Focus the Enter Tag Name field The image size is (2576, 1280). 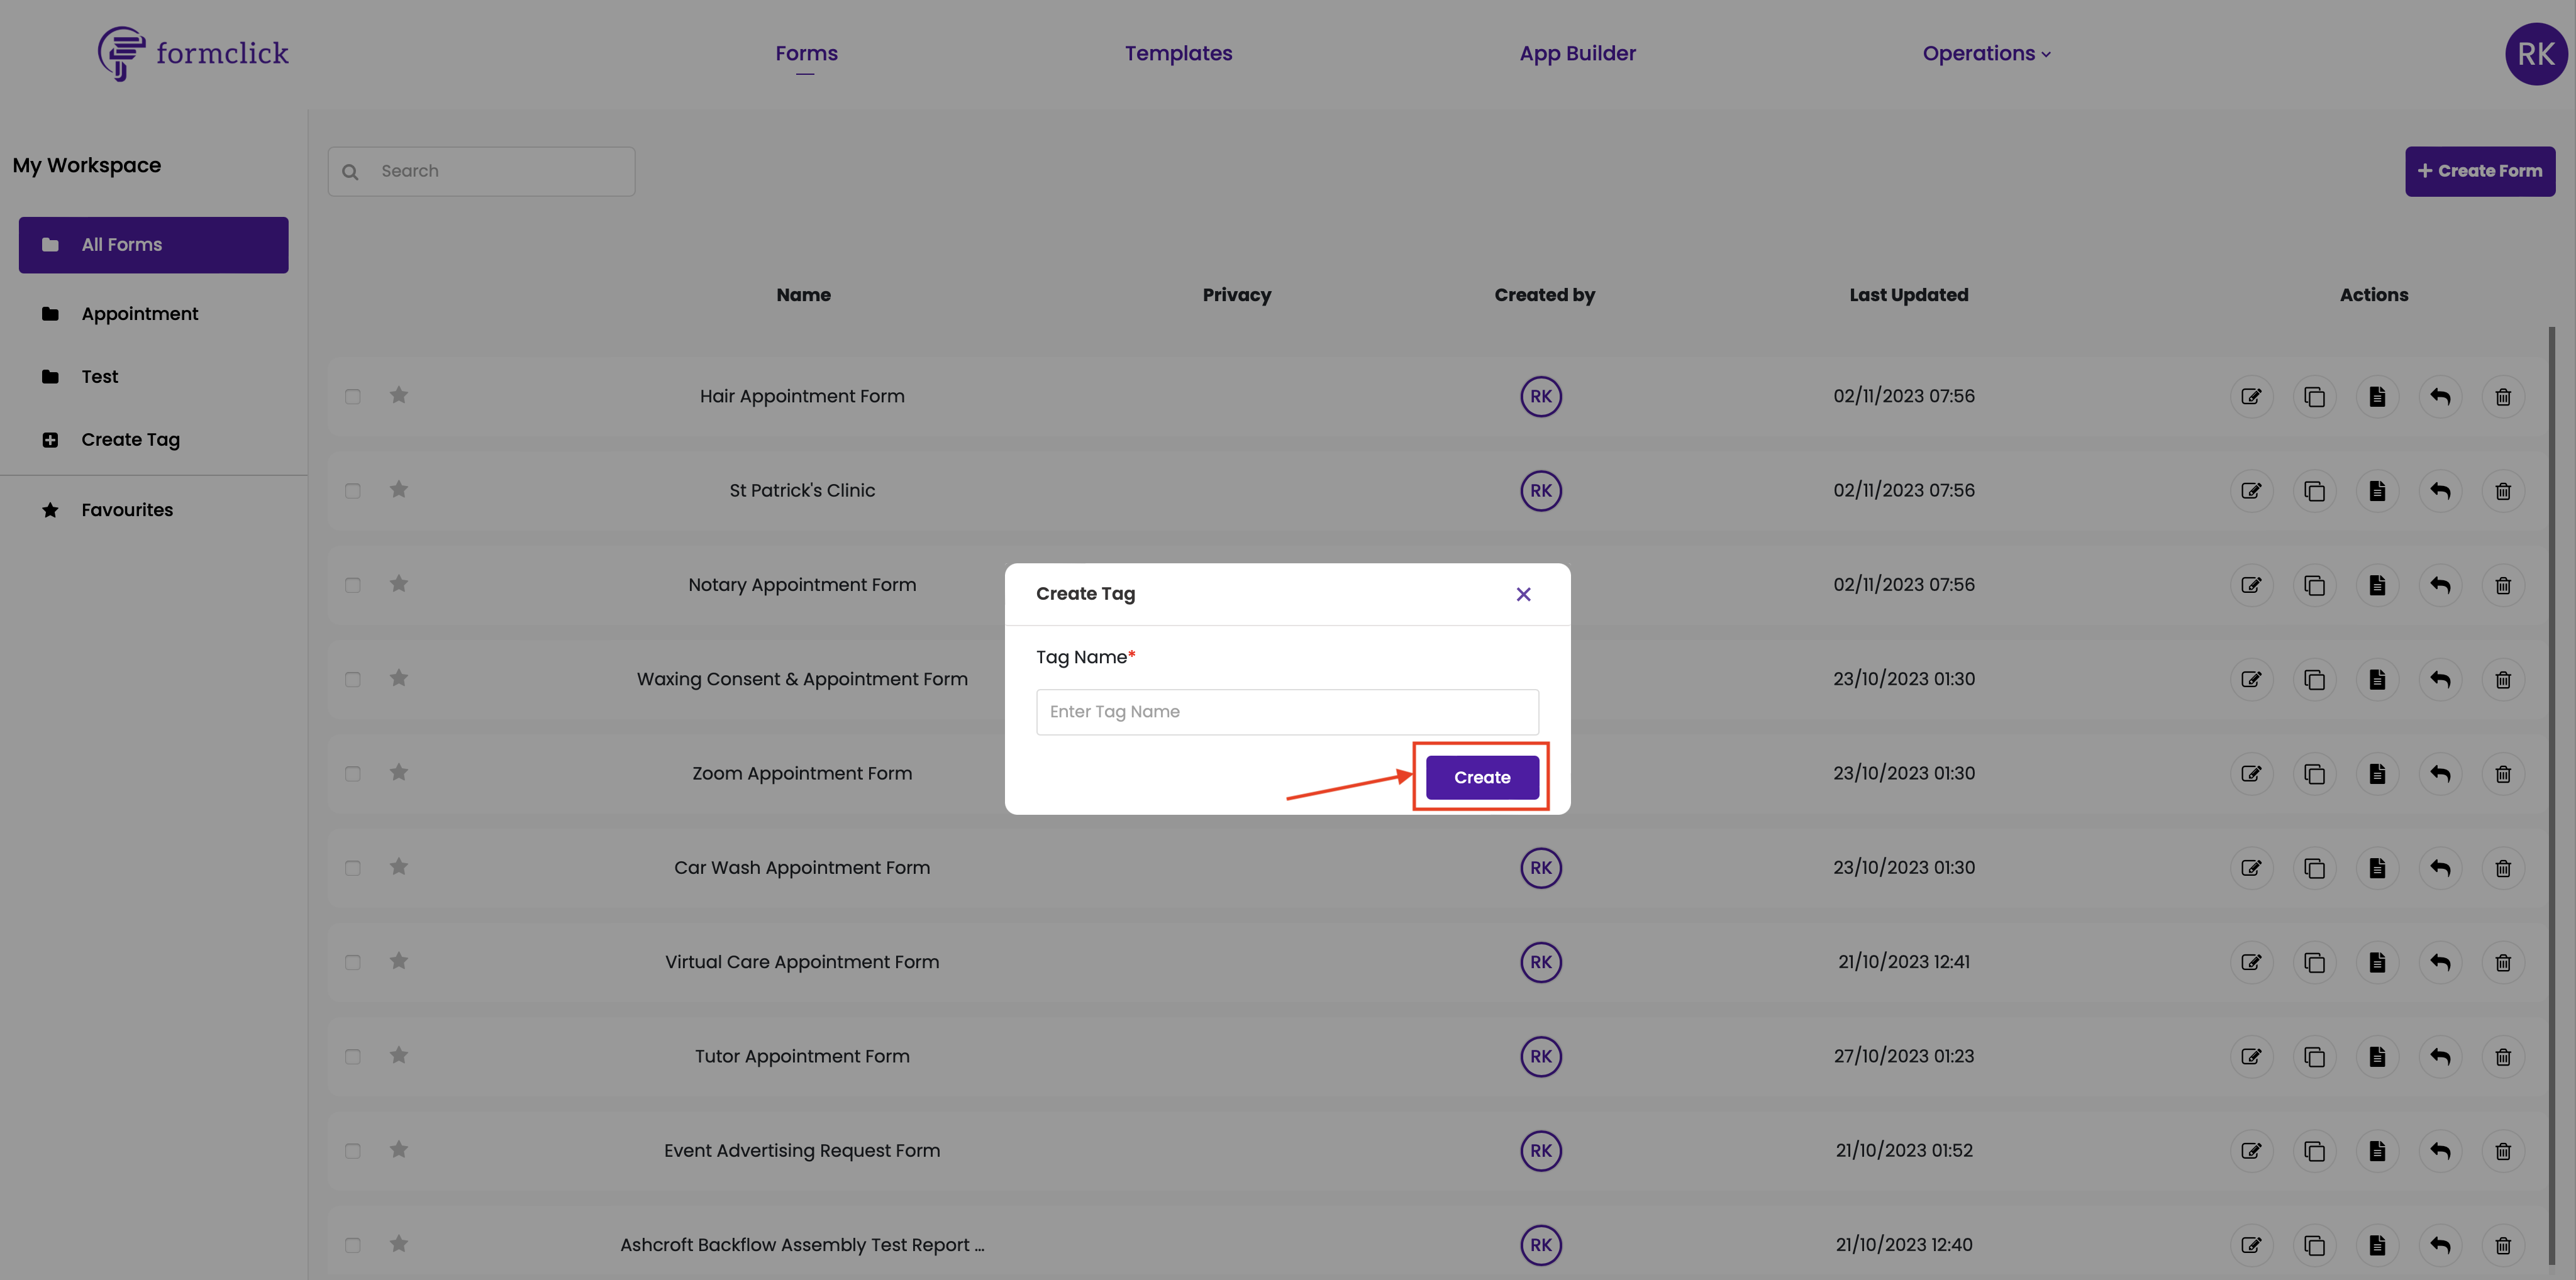point(1287,712)
